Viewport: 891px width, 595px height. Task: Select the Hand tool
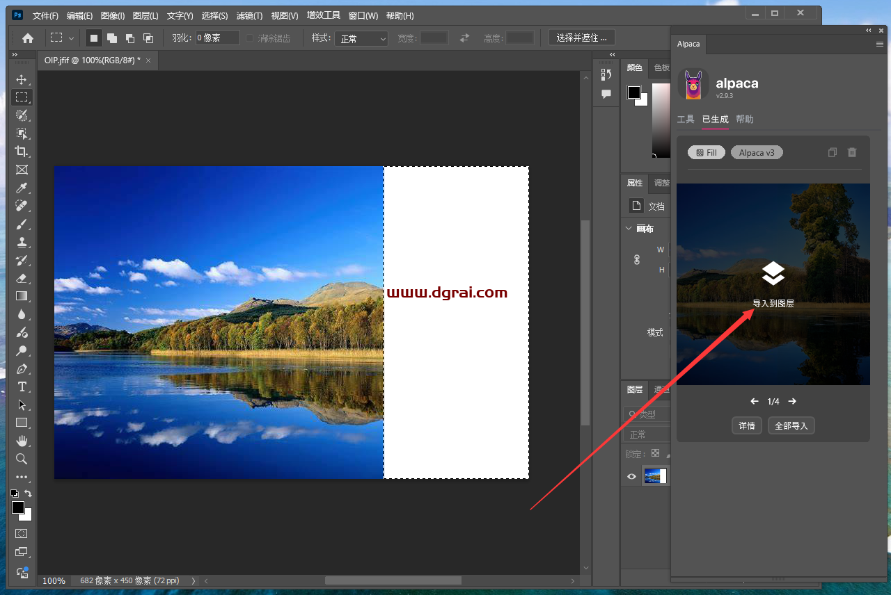(22, 441)
